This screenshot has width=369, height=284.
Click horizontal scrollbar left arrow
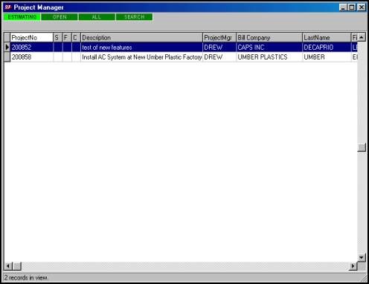click(x=8, y=266)
